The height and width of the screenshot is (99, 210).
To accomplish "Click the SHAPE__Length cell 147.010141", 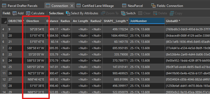I will pos(116,67).
